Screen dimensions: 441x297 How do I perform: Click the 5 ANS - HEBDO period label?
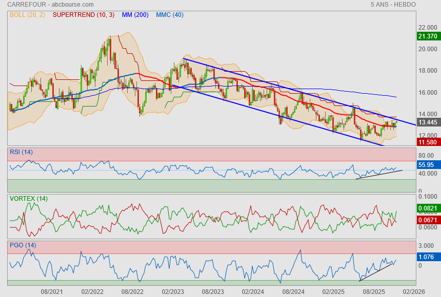coord(393,5)
